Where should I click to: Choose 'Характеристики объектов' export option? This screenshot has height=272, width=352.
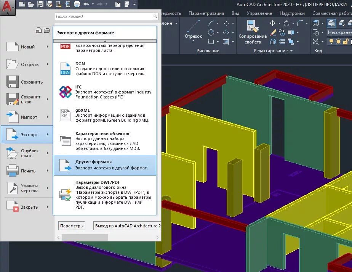pos(105,141)
